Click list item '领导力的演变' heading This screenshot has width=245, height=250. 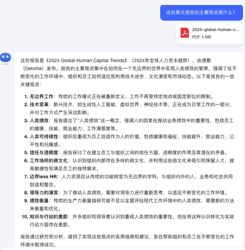[x=44, y=193]
